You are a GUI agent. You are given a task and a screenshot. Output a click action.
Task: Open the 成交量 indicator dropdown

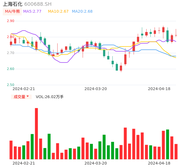[x=21, y=97]
